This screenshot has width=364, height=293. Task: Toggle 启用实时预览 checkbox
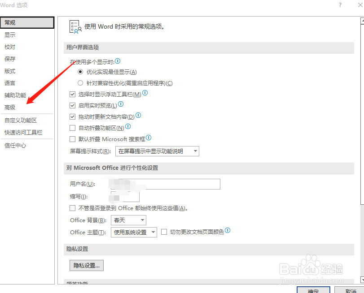[x=72, y=105]
